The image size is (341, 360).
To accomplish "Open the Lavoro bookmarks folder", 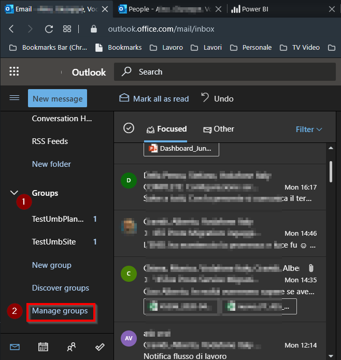I will 166,48.
